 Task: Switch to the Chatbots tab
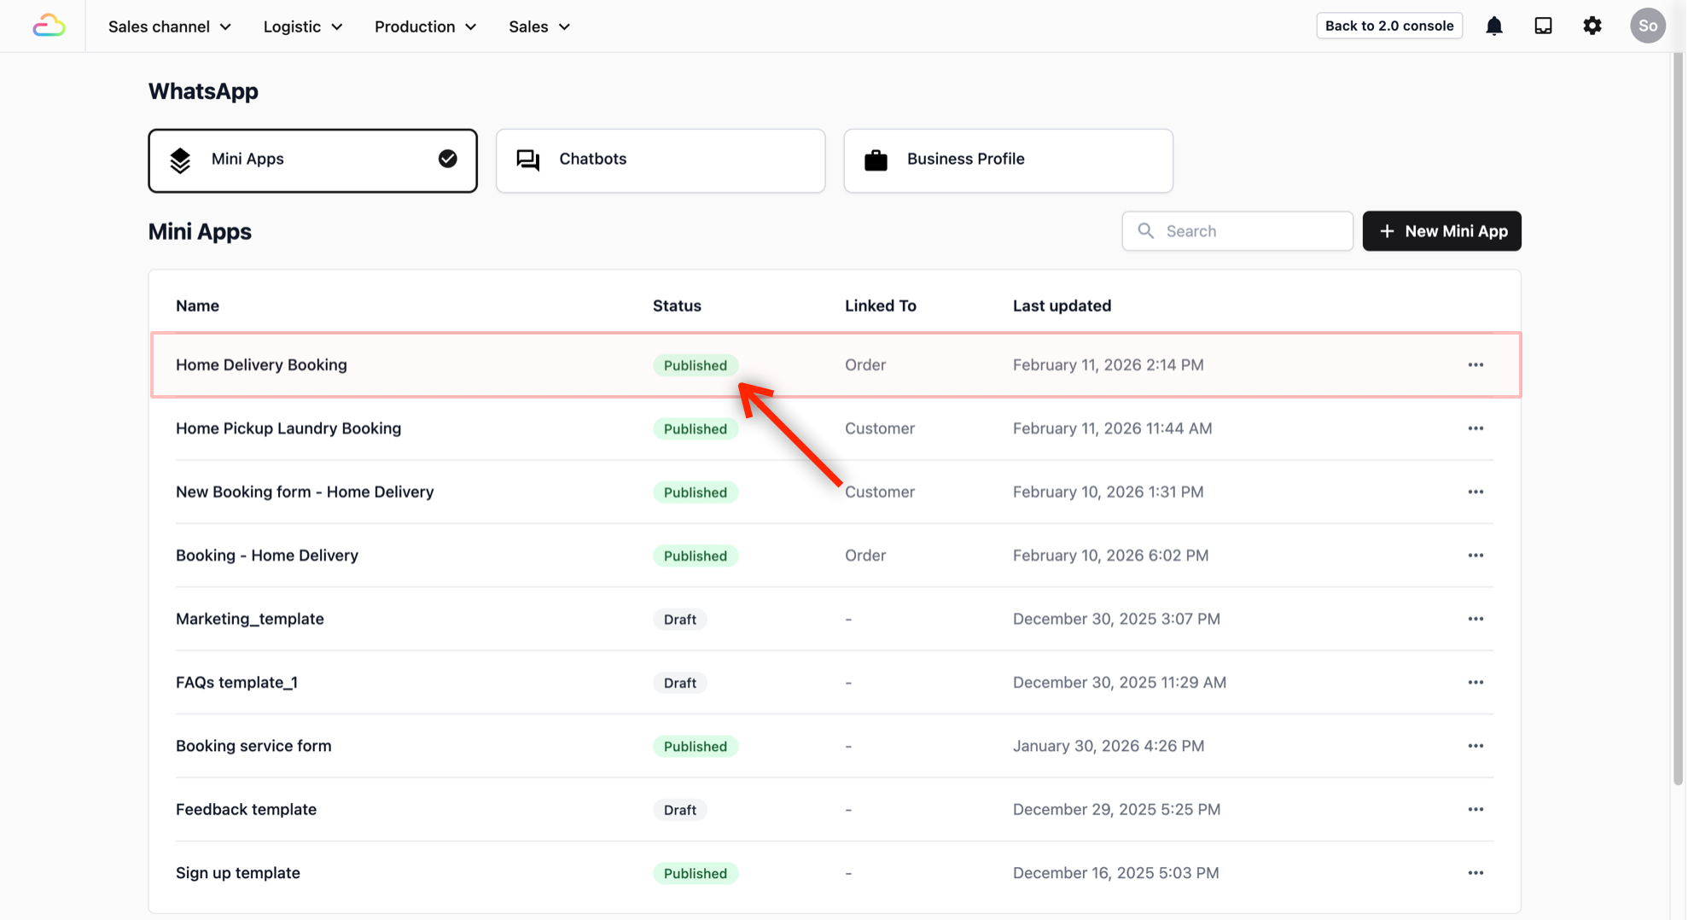(x=661, y=160)
